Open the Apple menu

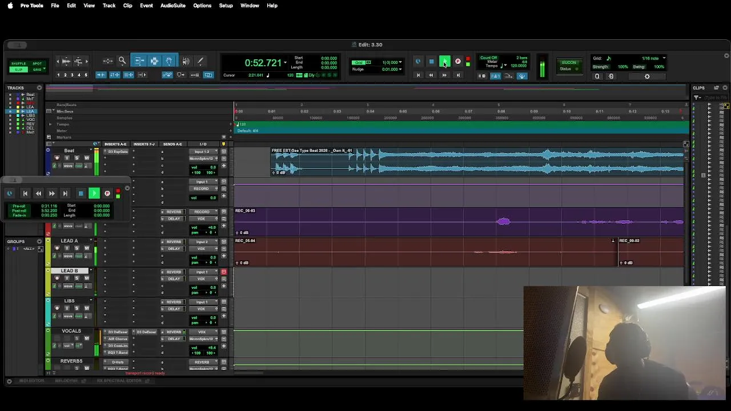(x=10, y=6)
